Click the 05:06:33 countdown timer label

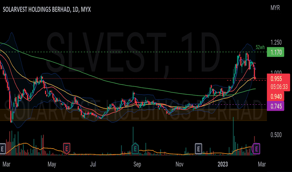tap(279, 87)
